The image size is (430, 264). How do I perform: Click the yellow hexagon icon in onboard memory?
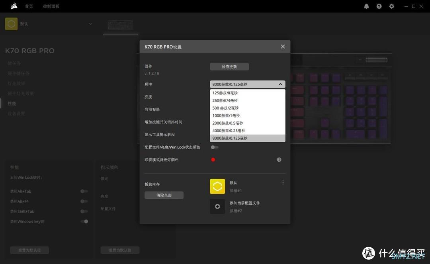pyautogui.click(x=217, y=186)
